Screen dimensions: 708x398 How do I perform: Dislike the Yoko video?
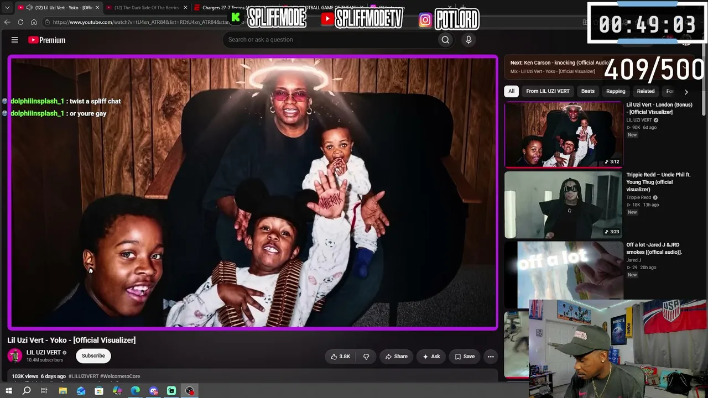366,357
